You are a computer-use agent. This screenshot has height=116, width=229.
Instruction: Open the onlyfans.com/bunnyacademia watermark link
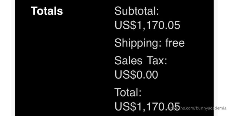[197, 108]
